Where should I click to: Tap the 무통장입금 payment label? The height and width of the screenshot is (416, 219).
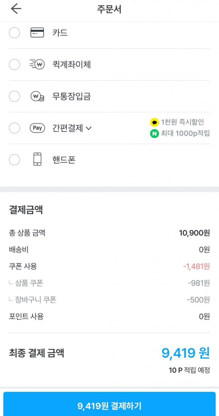click(x=71, y=96)
